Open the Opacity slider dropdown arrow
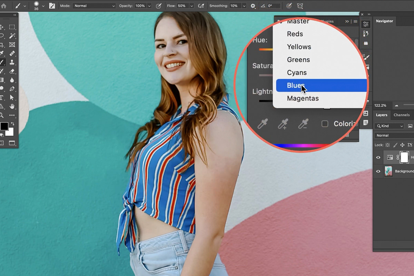 click(149, 6)
